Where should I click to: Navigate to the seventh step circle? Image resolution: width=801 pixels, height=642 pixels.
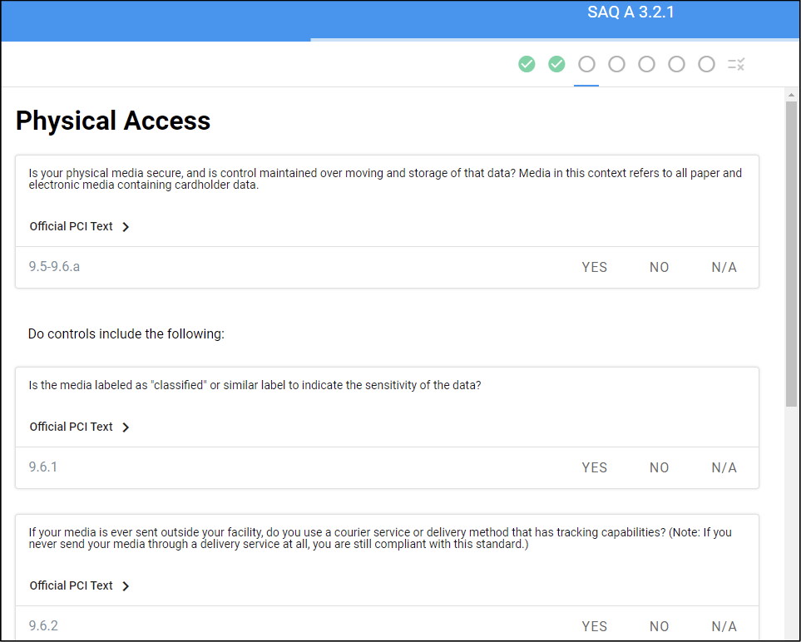[x=706, y=64]
